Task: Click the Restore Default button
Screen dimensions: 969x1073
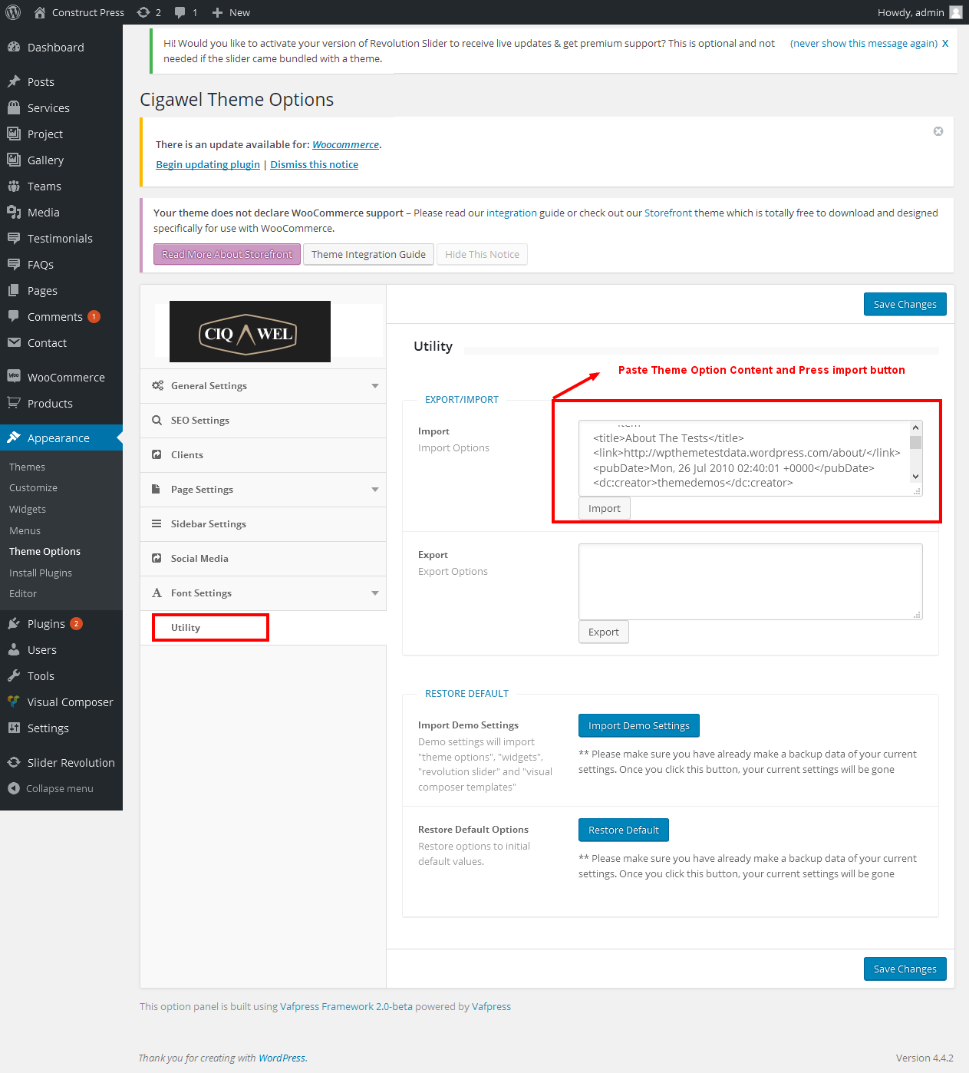Action: pyautogui.click(x=623, y=830)
